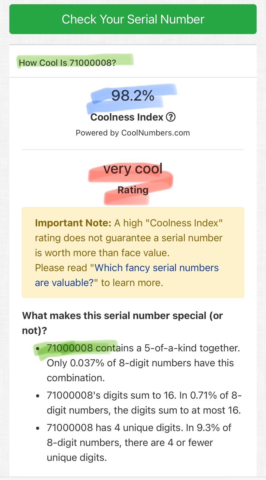266x480 pixels.
Task: Click the 'Powered by CoolNumbers.com' text
Action: (x=133, y=133)
